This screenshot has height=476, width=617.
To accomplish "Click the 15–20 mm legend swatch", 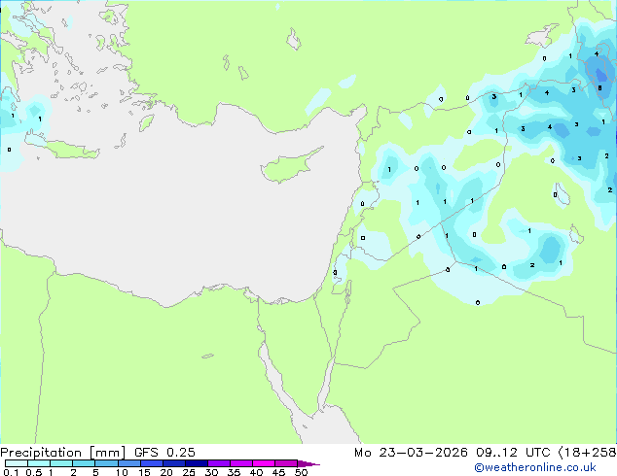I will (151, 463).
